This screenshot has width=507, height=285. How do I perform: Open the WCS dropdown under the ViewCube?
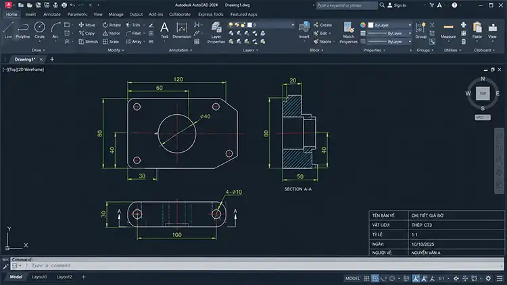(483, 118)
